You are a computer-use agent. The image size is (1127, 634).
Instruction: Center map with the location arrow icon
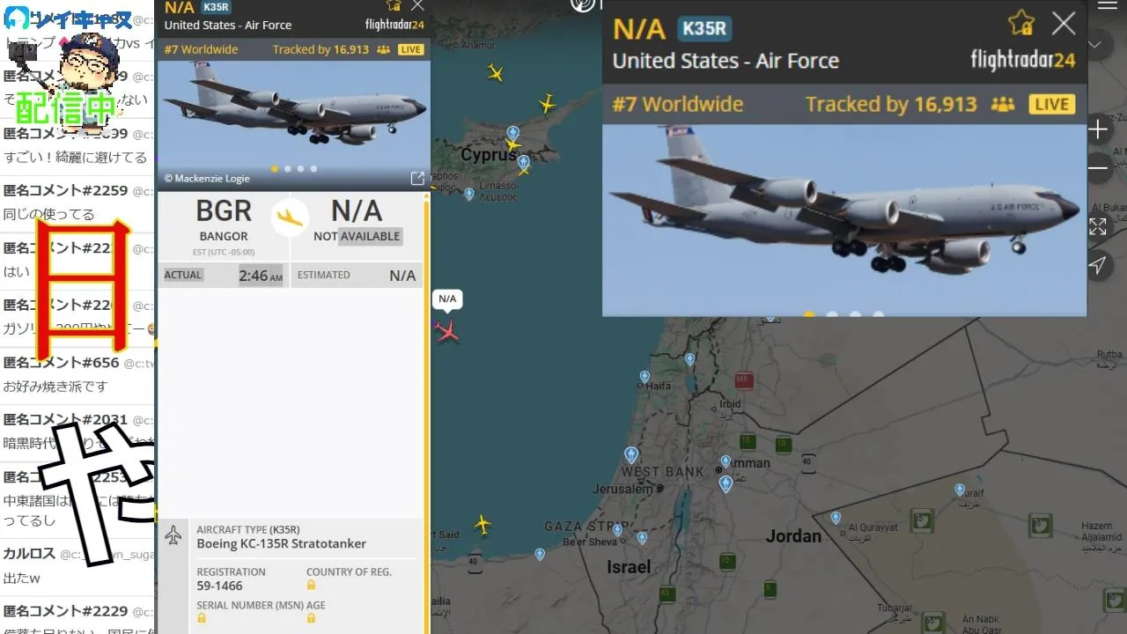point(1098,266)
